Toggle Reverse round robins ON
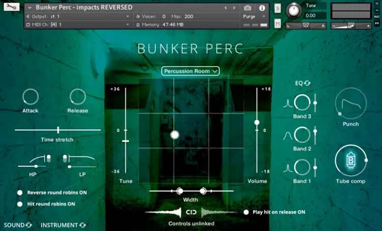Screen dimensions: 382x231 click(20, 192)
